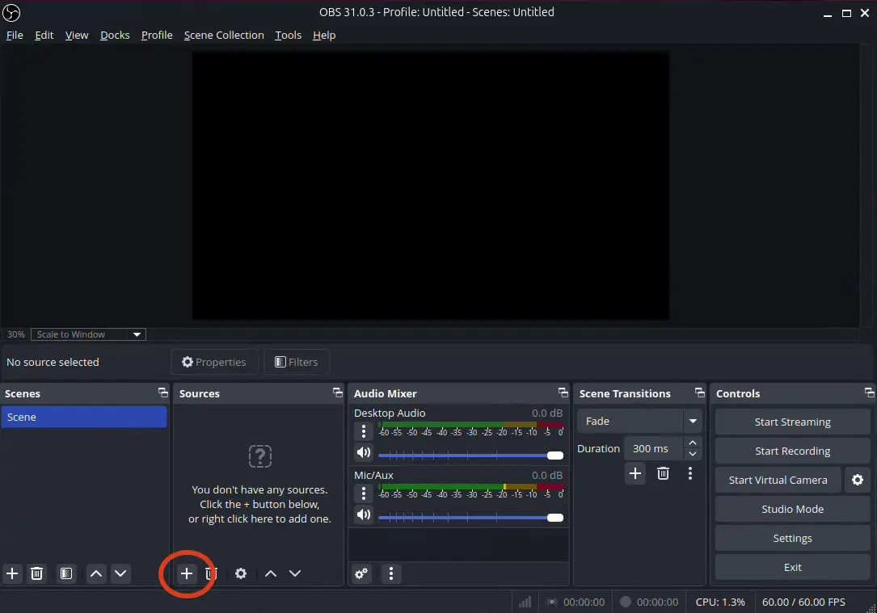
Task: Move scene up arrow in Scenes dock
Action: tap(96, 573)
